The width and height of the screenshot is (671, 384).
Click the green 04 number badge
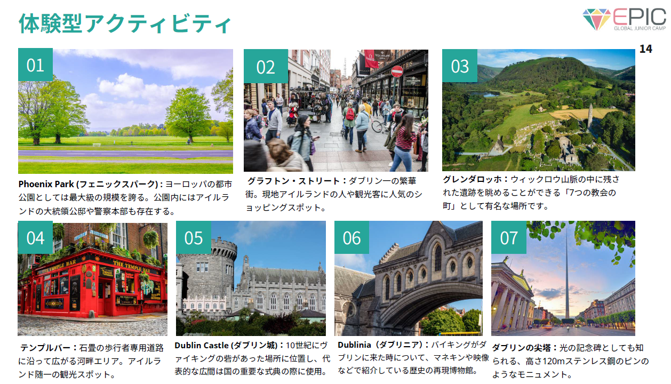[x=35, y=237]
